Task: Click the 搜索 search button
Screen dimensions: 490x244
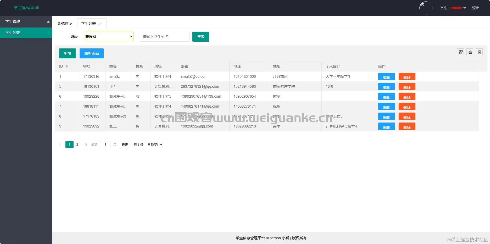Action: (201, 37)
